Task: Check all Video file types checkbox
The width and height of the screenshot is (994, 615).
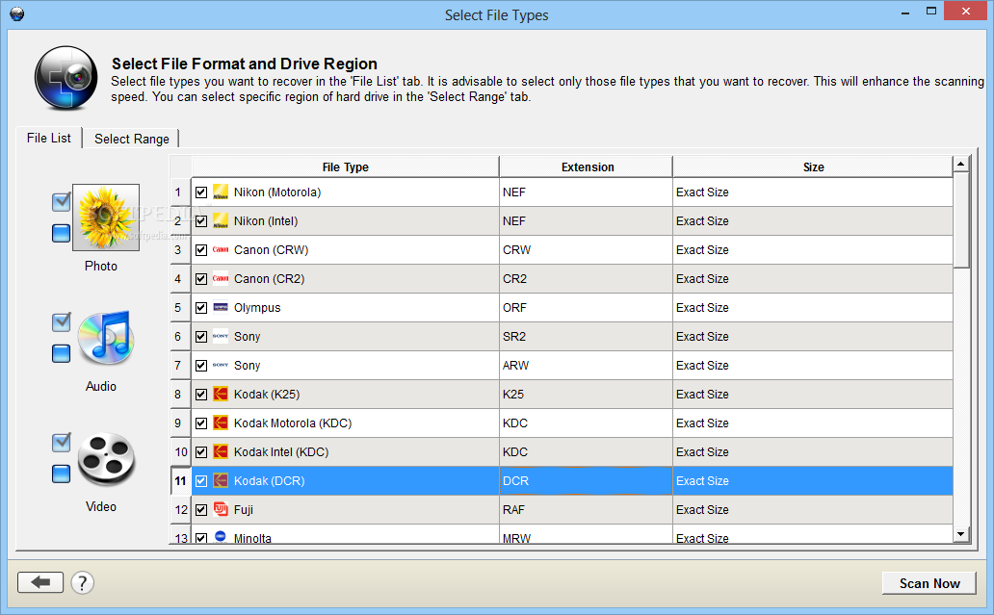Action: [x=61, y=443]
